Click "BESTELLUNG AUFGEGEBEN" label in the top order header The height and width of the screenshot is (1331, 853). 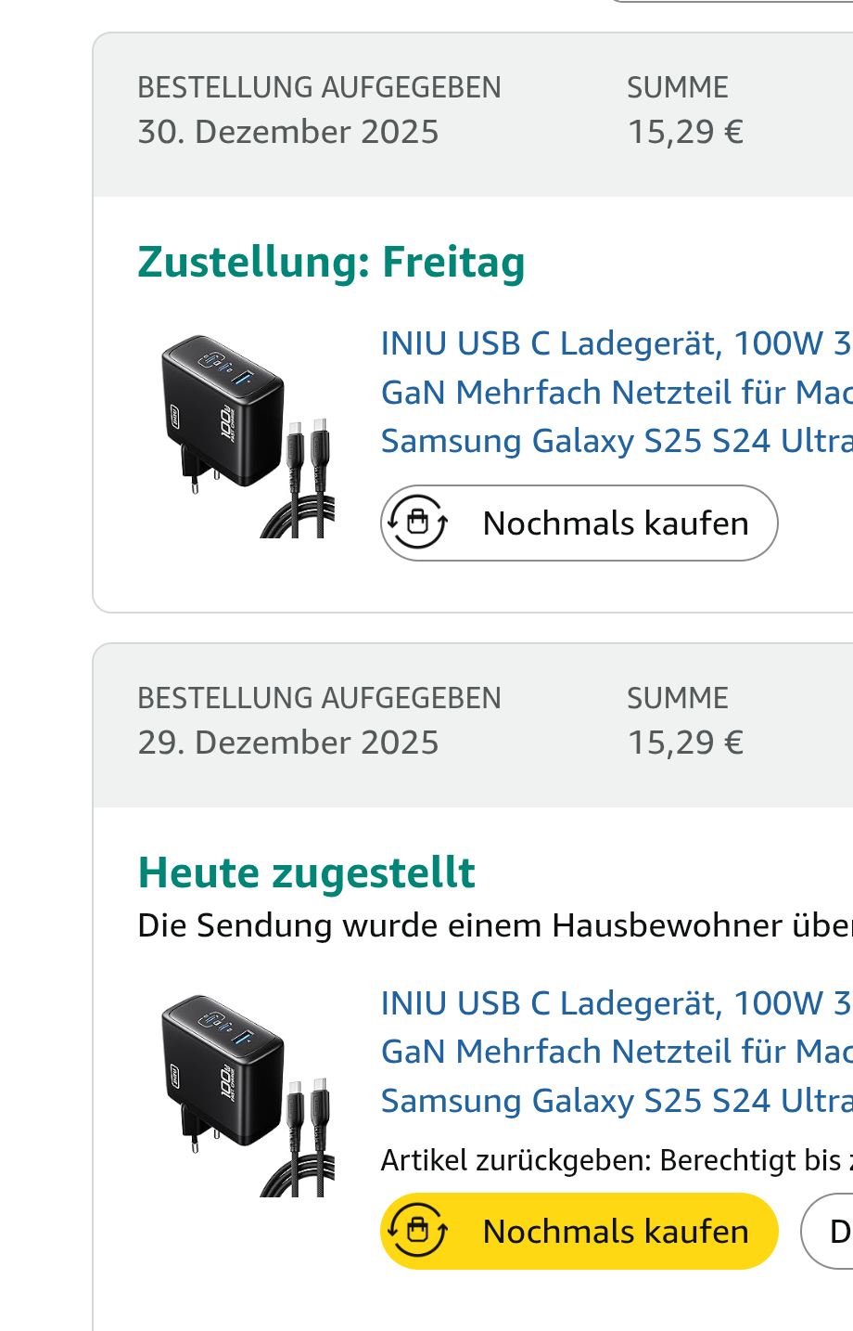319,87
